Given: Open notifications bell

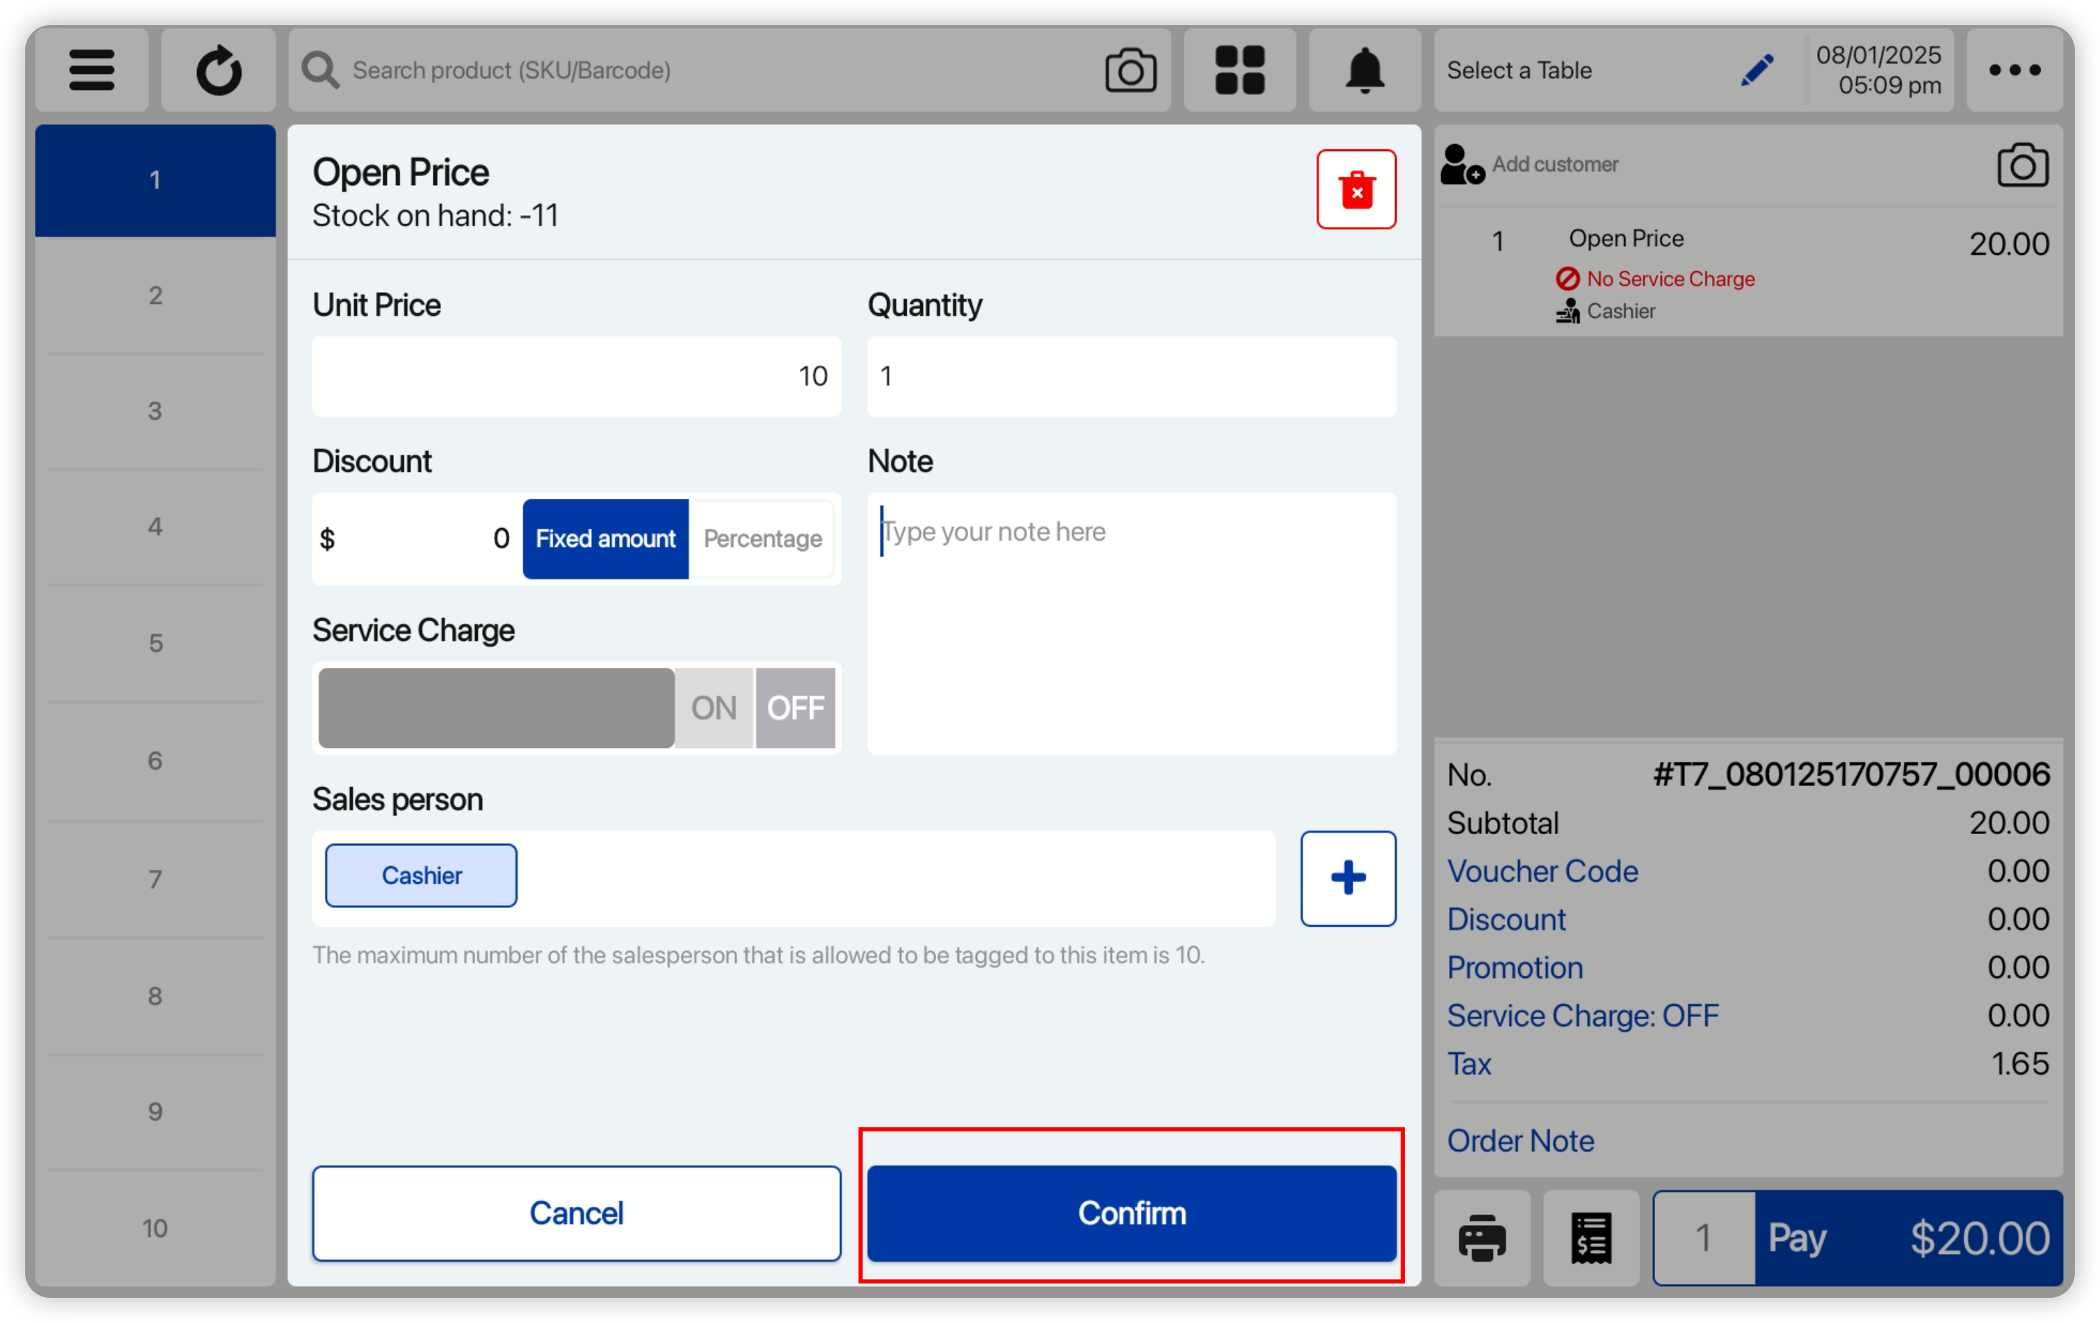Looking at the screenshot, I should (1365, 70).
